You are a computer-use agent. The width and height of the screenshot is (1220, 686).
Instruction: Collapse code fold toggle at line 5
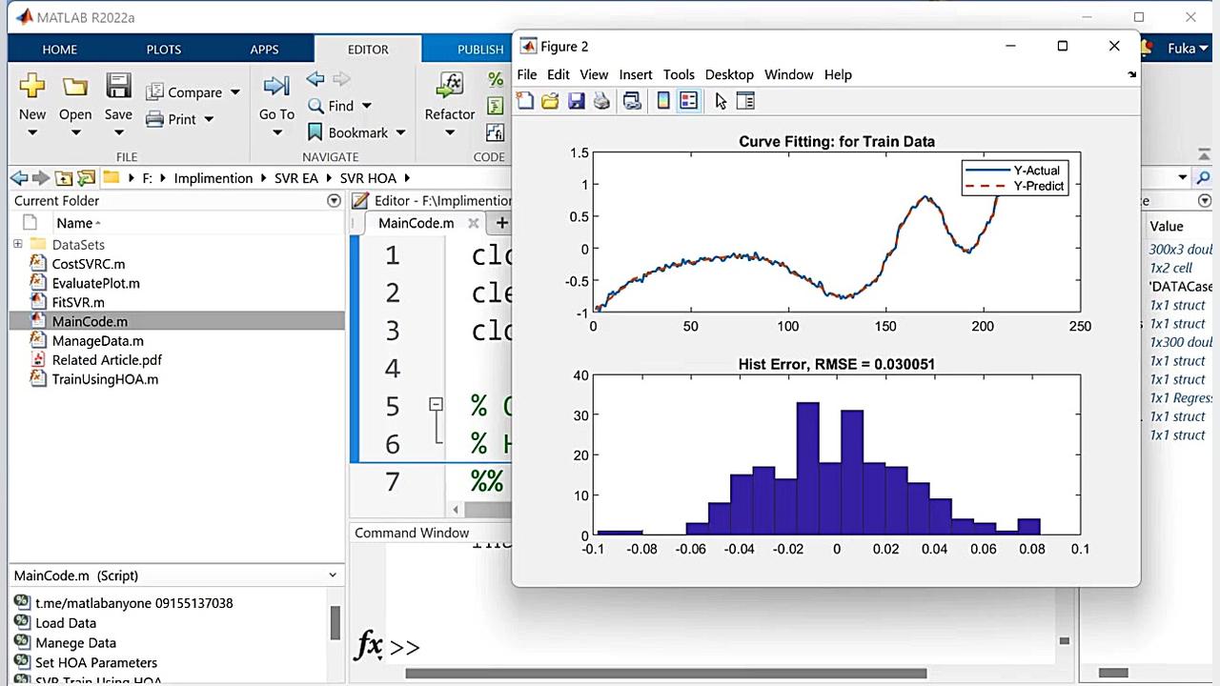(x=436, y=405)
